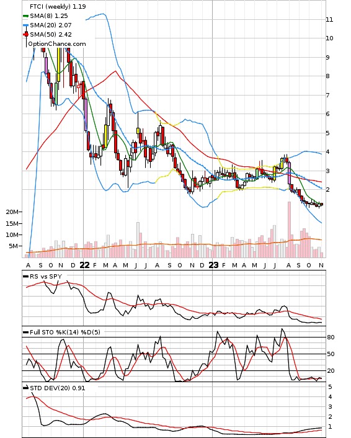Click the bold 22 year marker
Viewport: 351px width, 438px height.
(x=84, y=265)
